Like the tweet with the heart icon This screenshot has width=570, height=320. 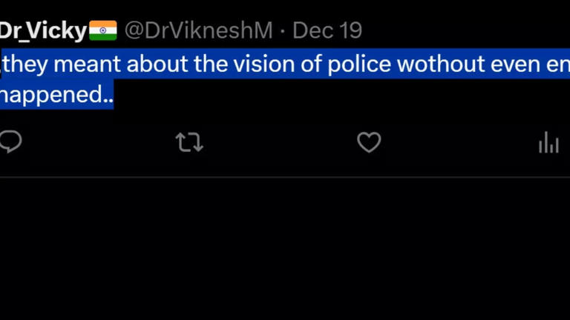(369, 142)
